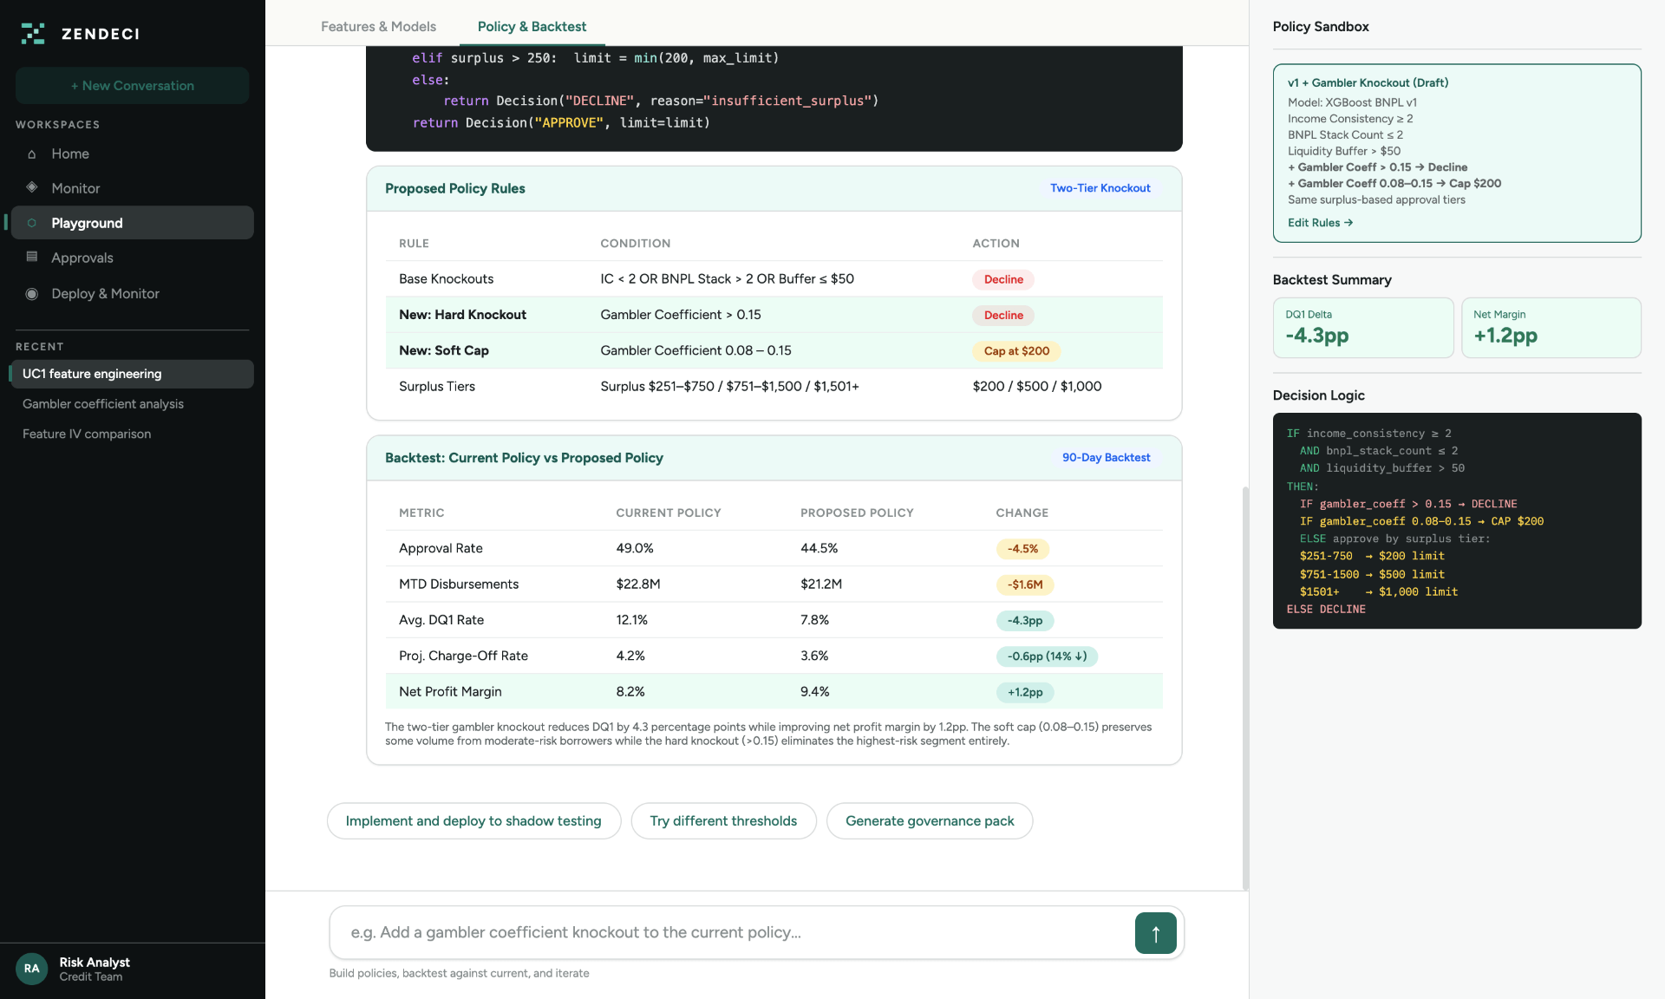Click the Net Profit Margin metric
Viewport: 1665px width, 999px height.
coord(450,692)
